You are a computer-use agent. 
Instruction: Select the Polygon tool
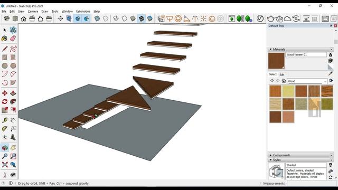tap(13, 65)
